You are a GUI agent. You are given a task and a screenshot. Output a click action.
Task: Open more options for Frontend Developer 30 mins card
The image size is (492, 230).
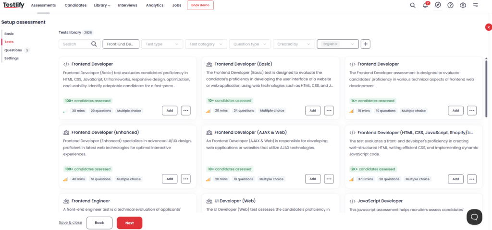(x=186, y=111)
